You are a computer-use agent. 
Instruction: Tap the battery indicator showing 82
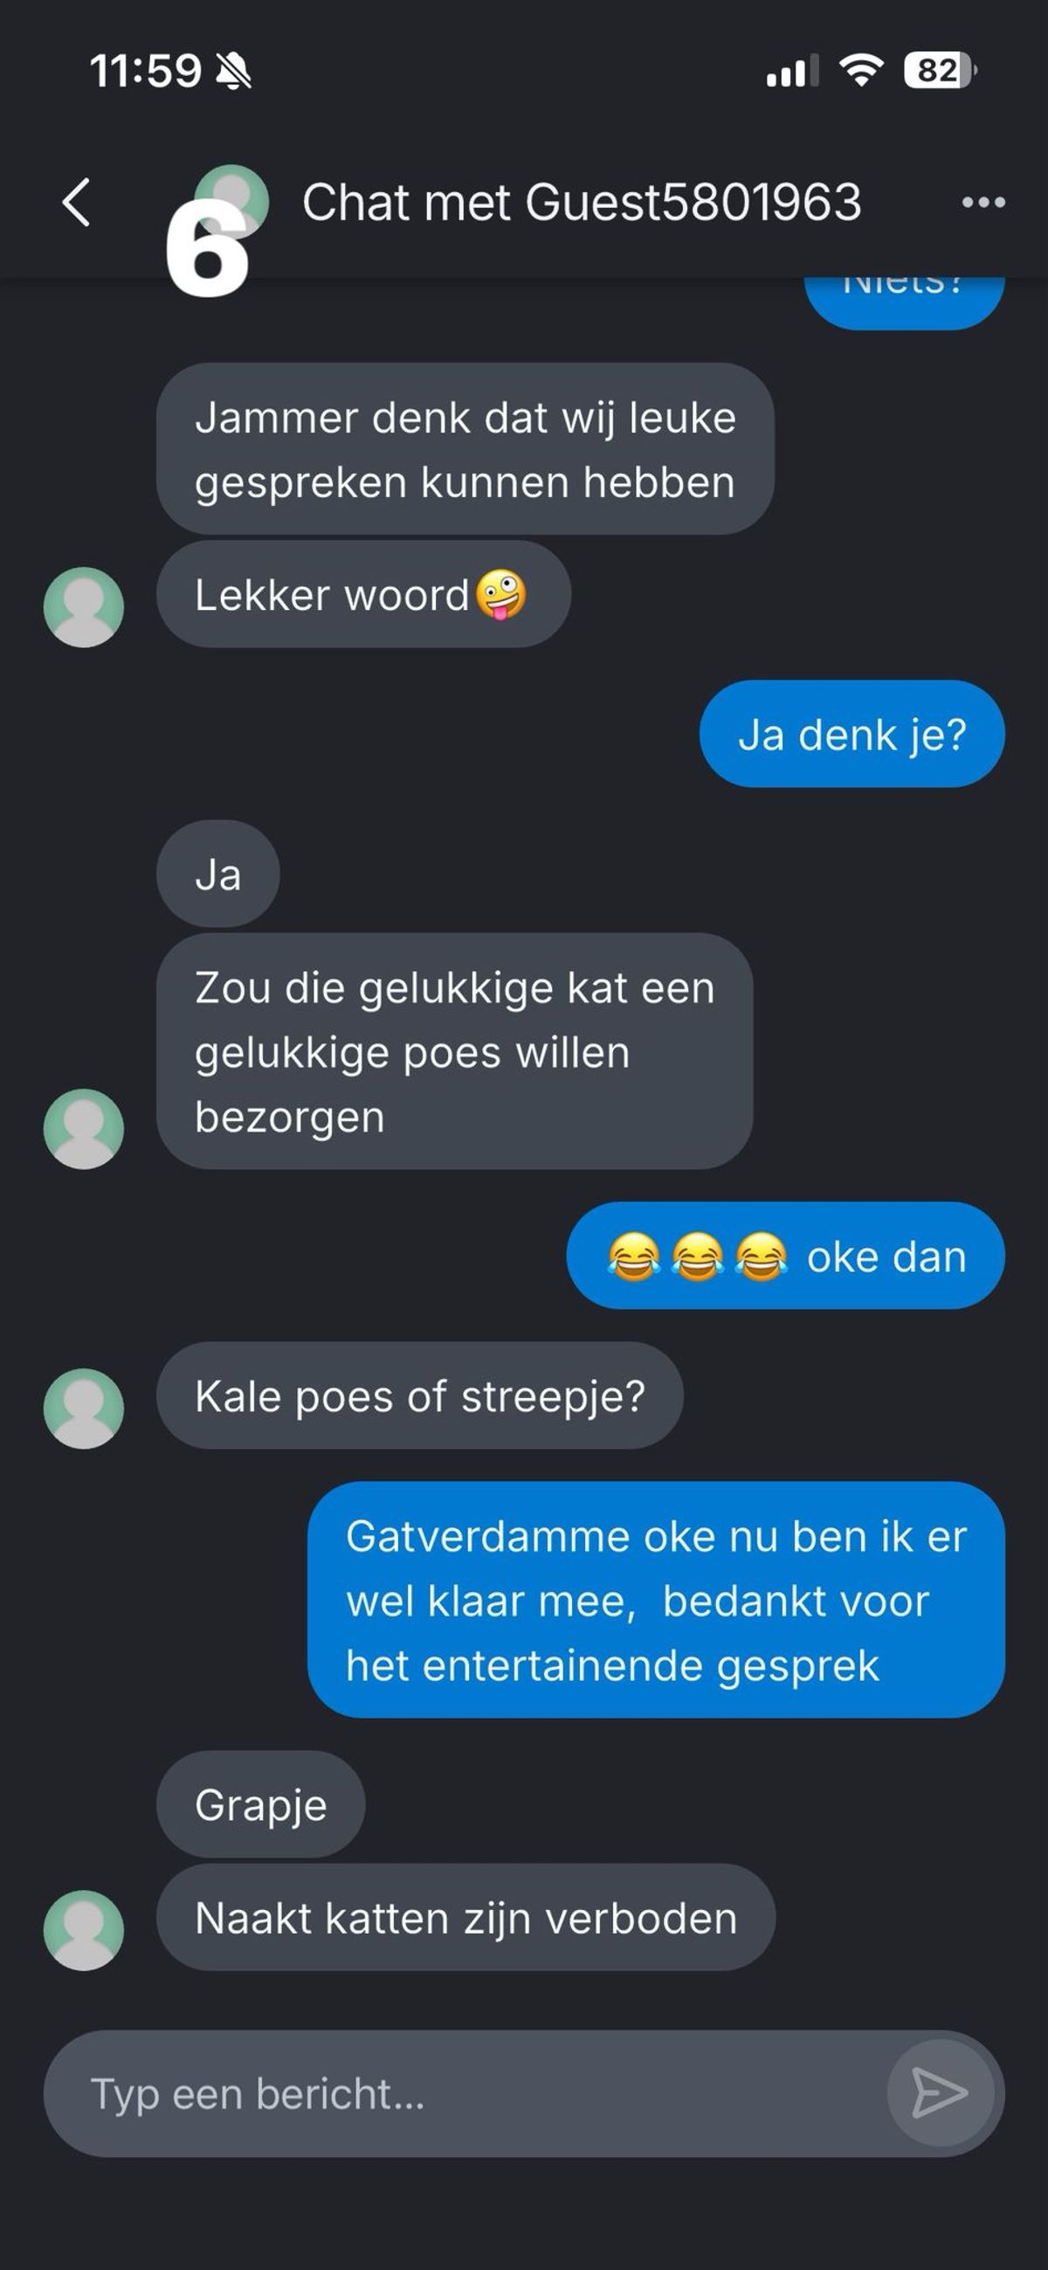click(x=940, y=71)
